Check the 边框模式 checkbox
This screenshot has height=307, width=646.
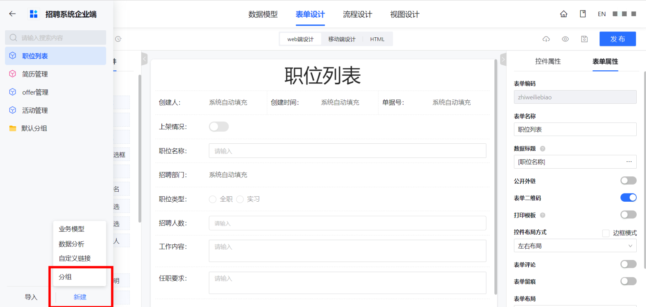[x=606, y=233]
